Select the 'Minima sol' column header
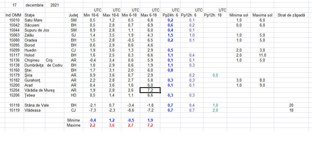The height and width of the screenshot is (159, 312). [239, 15]
